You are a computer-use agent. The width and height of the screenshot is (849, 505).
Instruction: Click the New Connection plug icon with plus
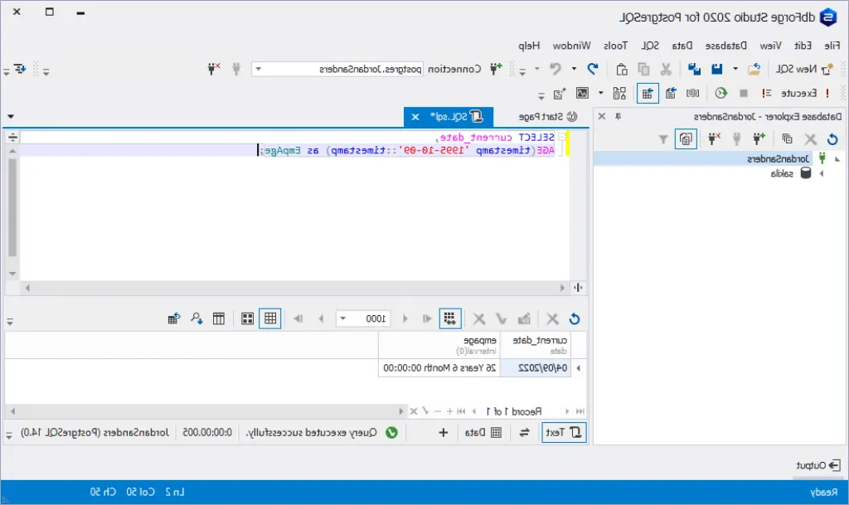pyautogui.click(x=496, y=70)
